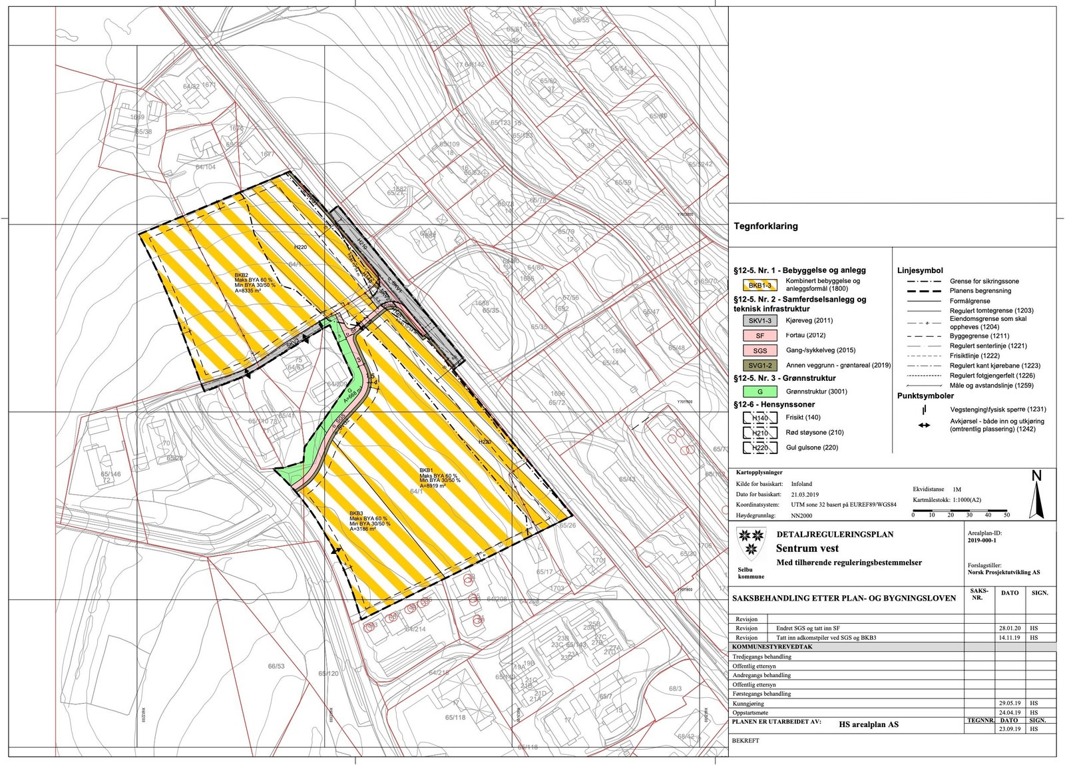Click the G Grønnstruktur legend symbol
This screenshot has height=765, width=1065.
(760, 391)
